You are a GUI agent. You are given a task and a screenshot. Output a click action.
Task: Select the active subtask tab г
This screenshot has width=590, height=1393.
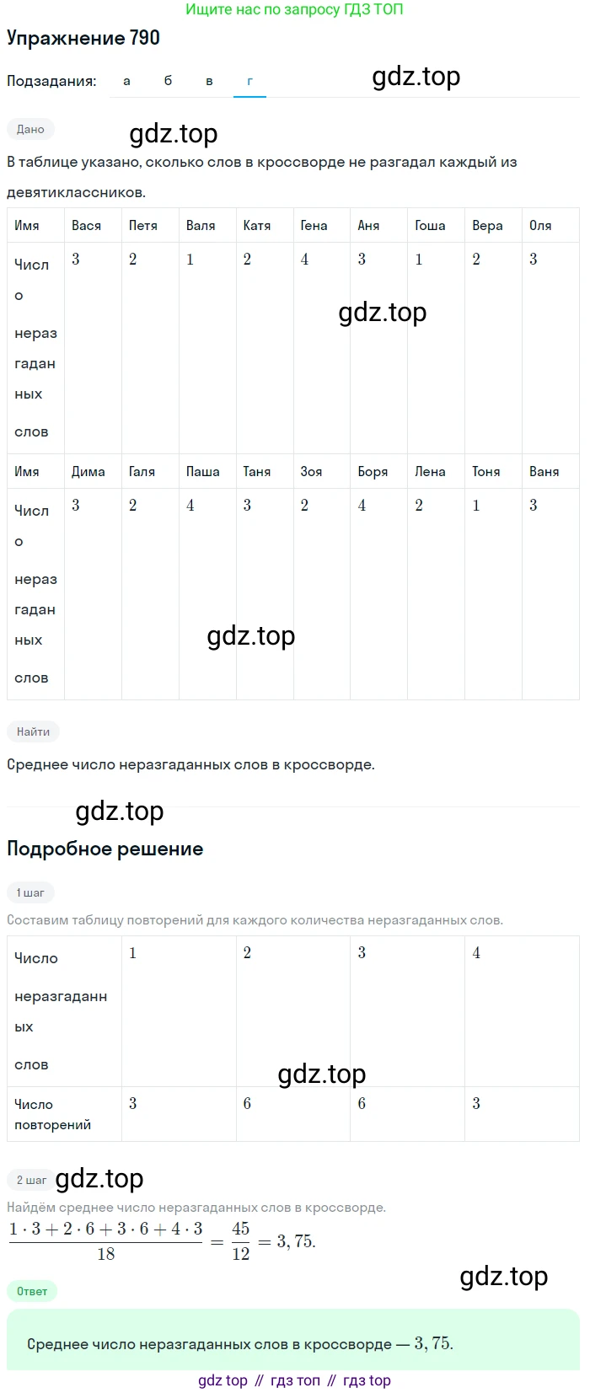(249, 81)
